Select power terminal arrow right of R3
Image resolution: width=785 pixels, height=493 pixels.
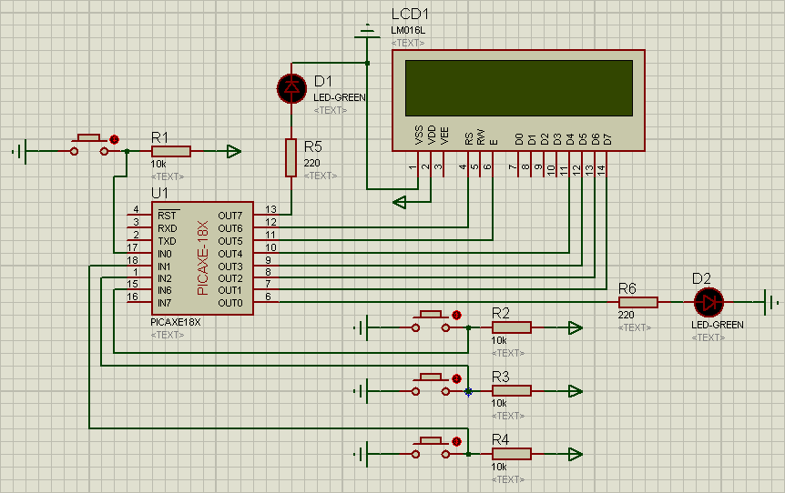(x=576, y=391)
